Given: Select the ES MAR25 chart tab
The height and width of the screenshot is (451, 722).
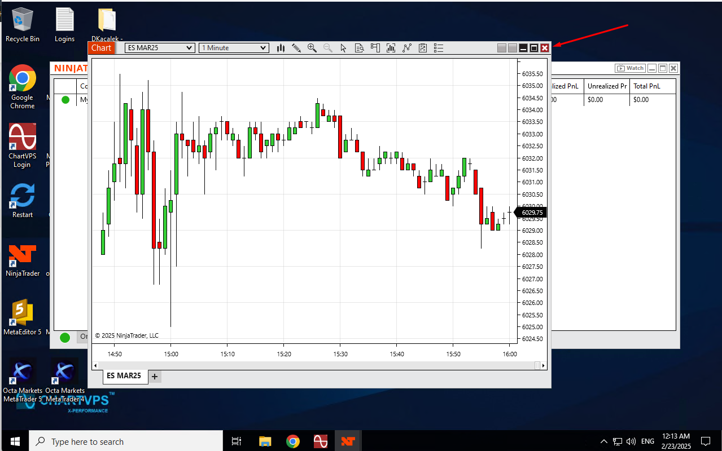Looking at the screenshot, I should 124,376.
